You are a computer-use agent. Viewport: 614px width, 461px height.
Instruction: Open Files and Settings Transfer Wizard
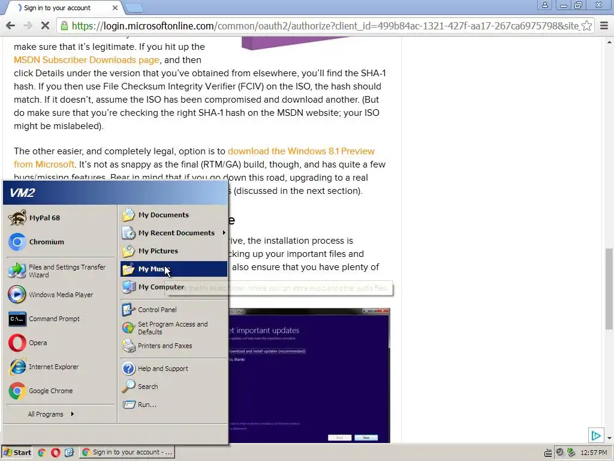pyautogui.click(x=61, y=271)
